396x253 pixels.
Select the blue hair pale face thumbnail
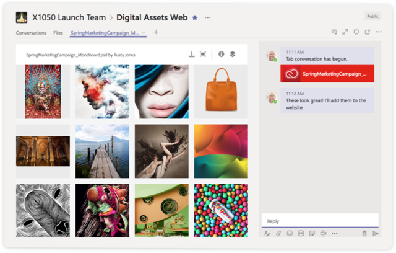(161, 92)
